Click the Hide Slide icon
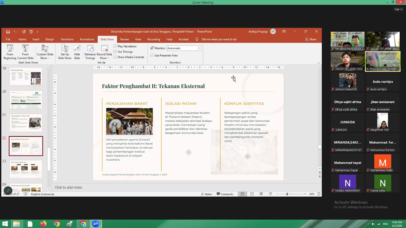Image resolution: width=406 pixels, height=228 pixels. (x=77, y=52)
